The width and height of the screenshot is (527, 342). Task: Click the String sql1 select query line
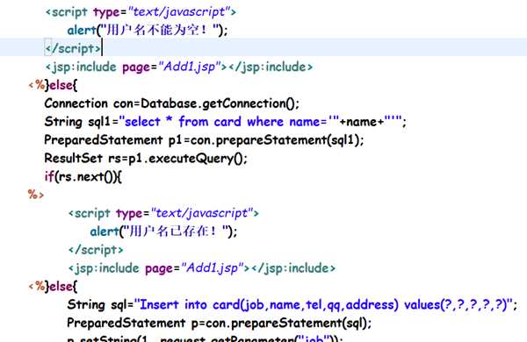click(x=225, y=122)
